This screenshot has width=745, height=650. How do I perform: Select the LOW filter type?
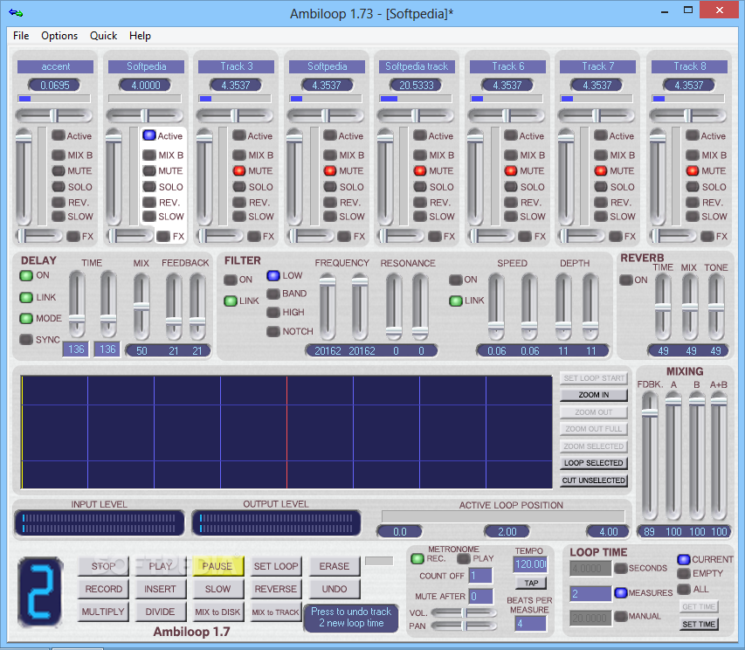(x=273, y=275)
